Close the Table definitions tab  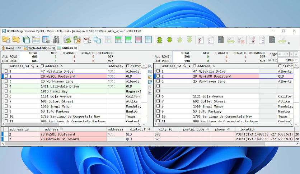53,48
